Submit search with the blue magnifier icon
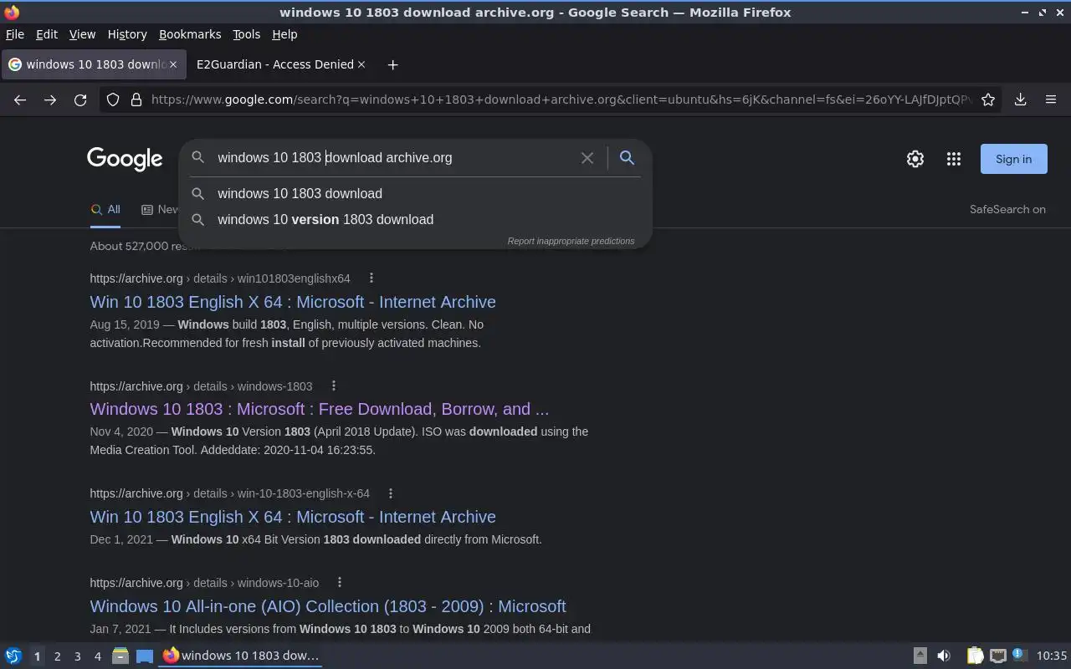This screenshot has height=669, width=1071. pos(627,157)
